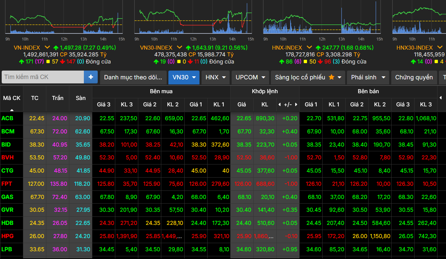Select the BID stock symbol
Screen dimensions: 446x259
click(x=6, y=145)
